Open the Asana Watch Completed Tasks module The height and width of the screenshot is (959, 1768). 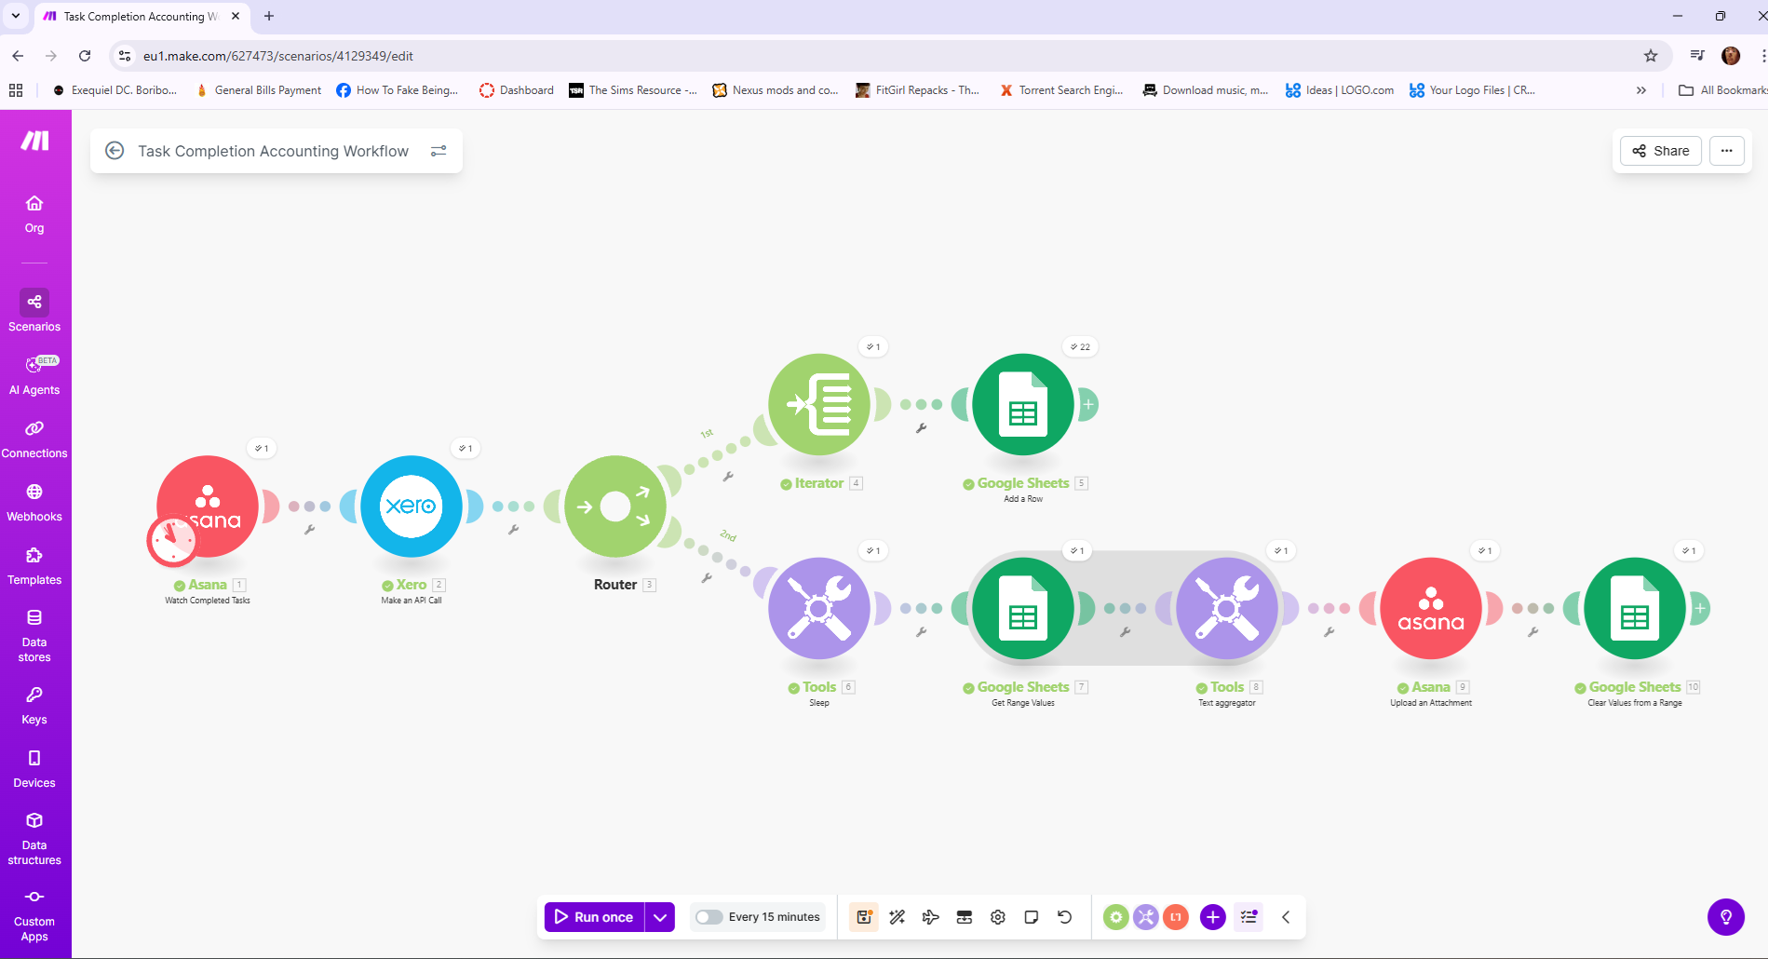click(208, 506)
